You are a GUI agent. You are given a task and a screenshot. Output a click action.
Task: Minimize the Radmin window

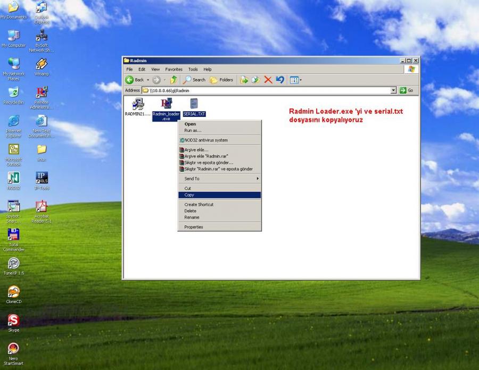(x=403, y=61)
